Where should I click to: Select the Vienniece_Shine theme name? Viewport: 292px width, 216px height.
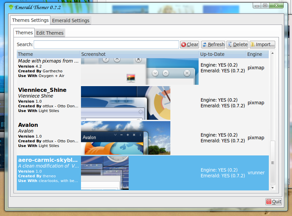[x=42, y=90]
